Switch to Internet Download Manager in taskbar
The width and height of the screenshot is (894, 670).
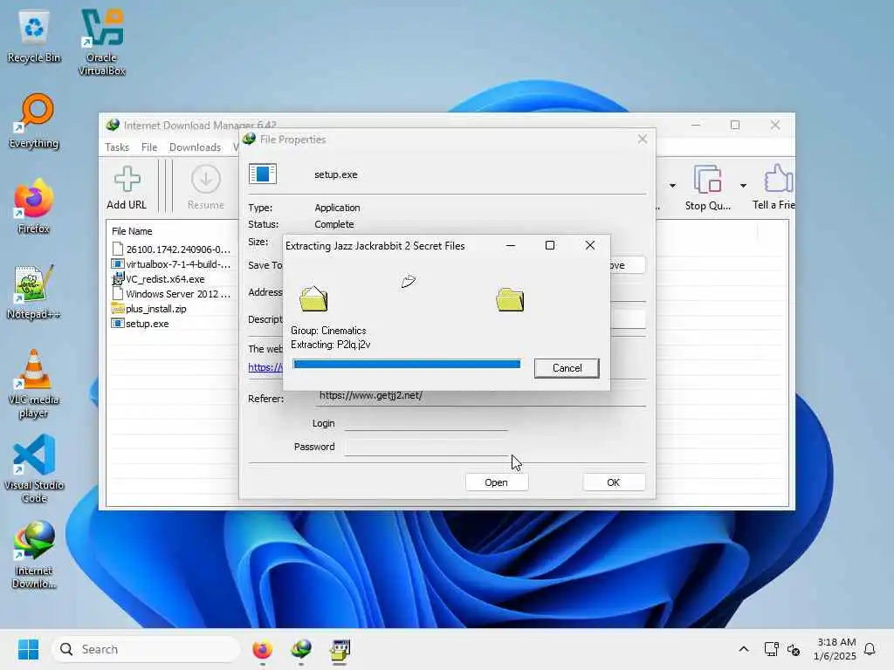[301, 649]
